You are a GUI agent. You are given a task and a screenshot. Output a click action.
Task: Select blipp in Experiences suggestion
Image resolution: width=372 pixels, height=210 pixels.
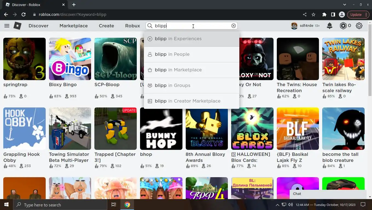coord(191,39)
